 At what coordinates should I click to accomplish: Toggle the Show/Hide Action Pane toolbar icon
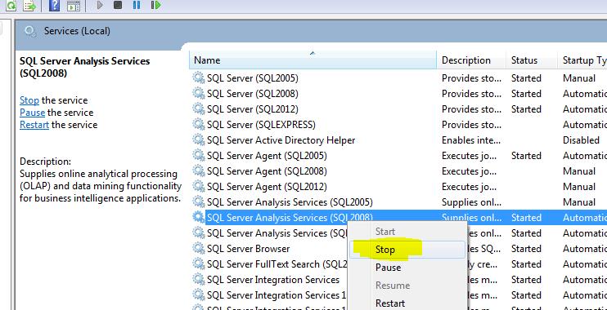click(x=74, y=6)
